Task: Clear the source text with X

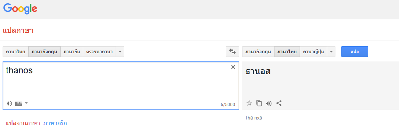Action: tap(233, 67)
